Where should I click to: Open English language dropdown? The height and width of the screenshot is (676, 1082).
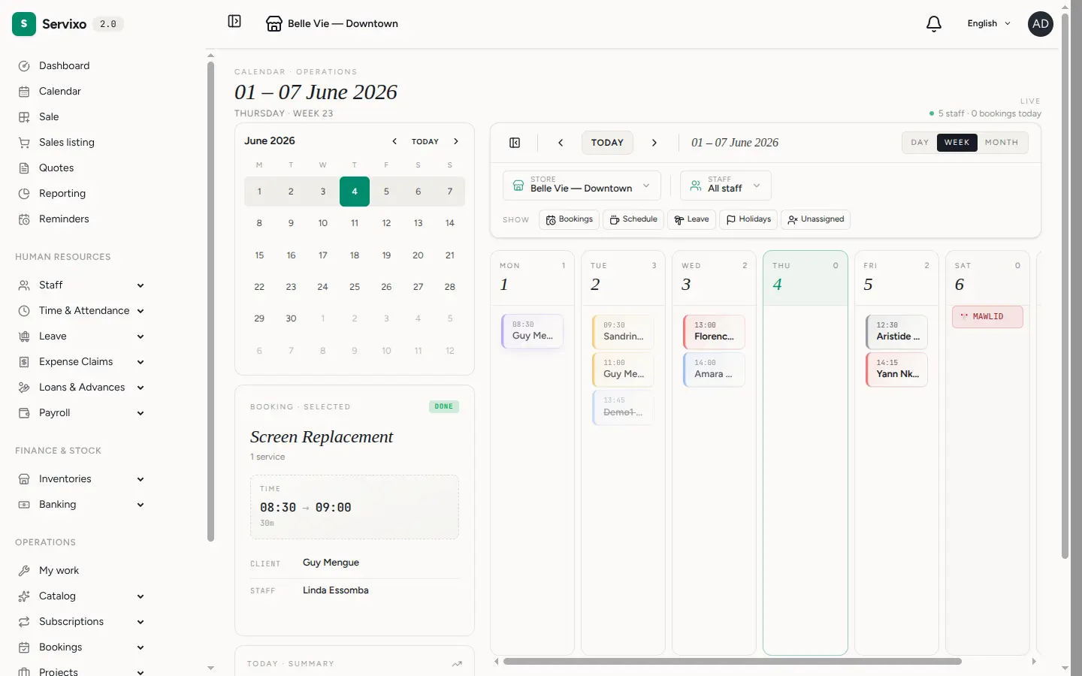tap(989, 24)
